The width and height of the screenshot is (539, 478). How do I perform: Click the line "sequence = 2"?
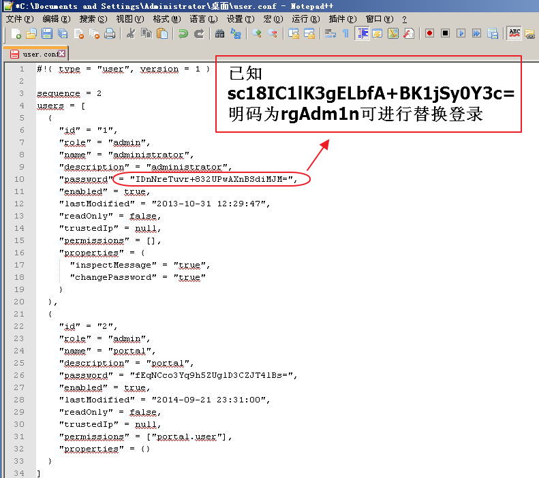[x=69, y=93]
